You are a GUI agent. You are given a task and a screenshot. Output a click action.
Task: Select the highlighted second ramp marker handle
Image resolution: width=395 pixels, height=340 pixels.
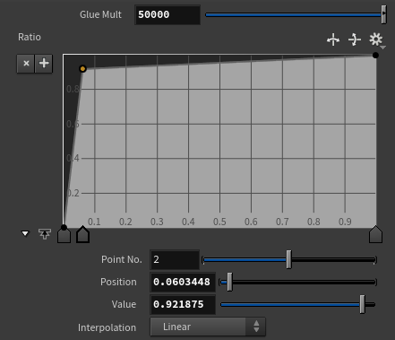[x=82, y=234]
